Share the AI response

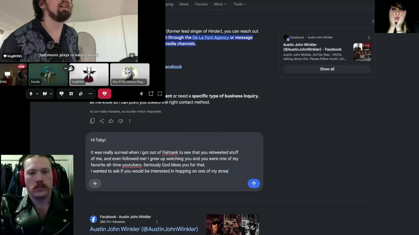point(102,121)
